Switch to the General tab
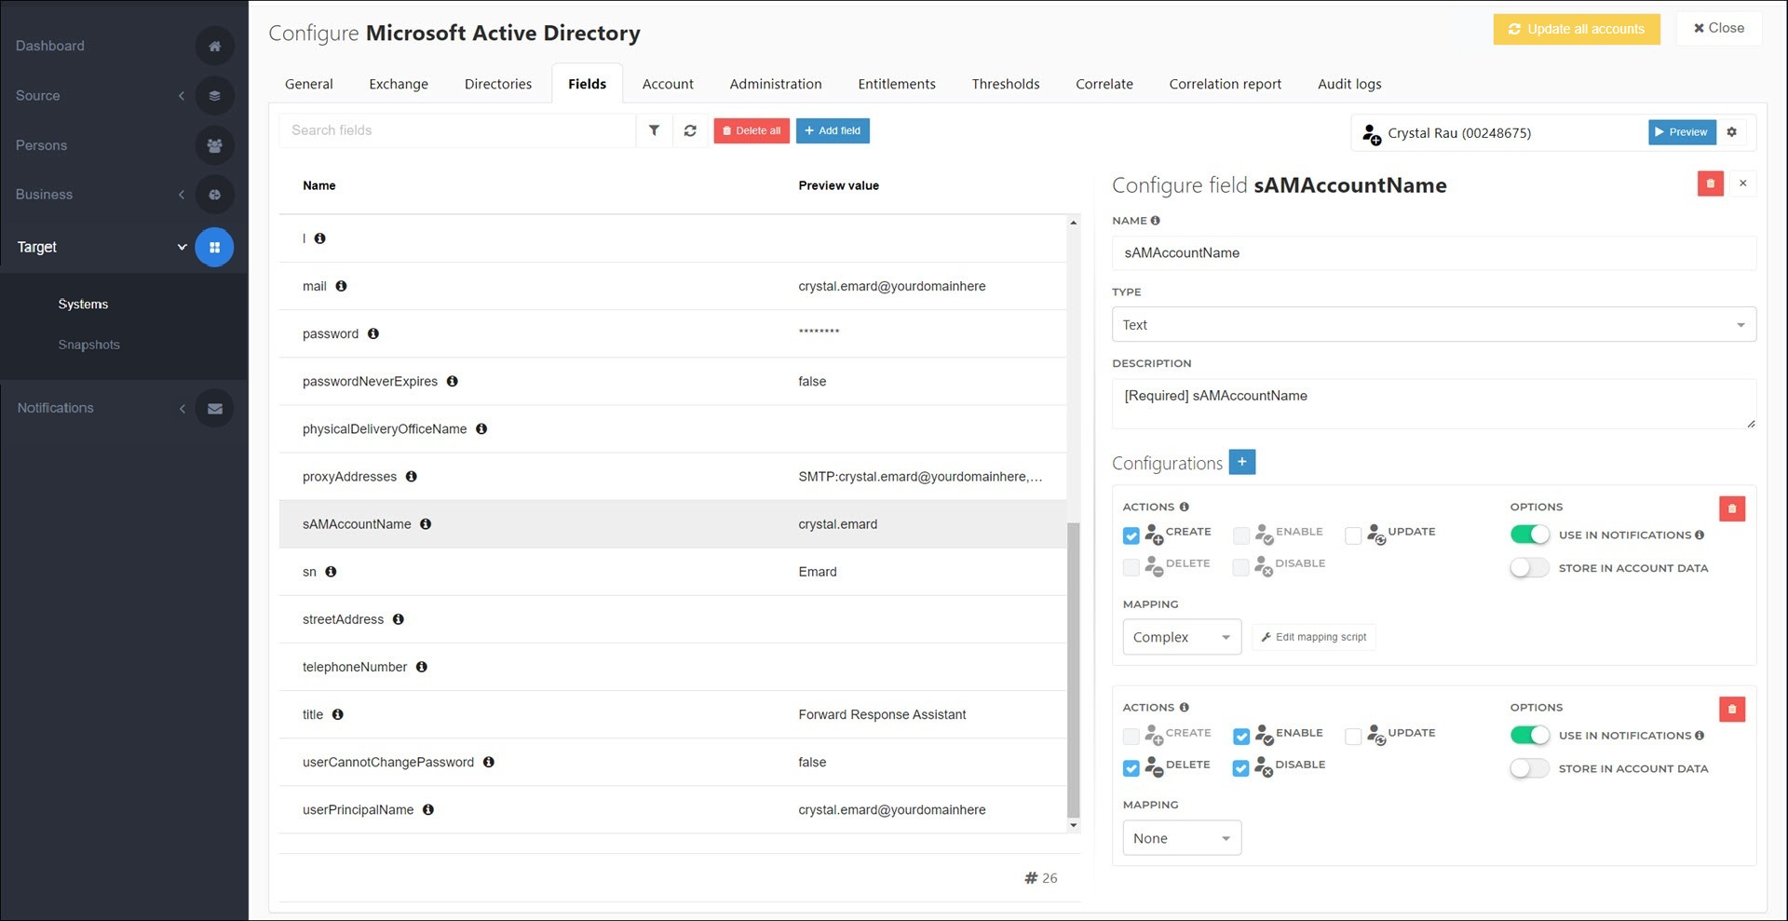Screen dimensions: 1788x921 (x=308, y=84)
